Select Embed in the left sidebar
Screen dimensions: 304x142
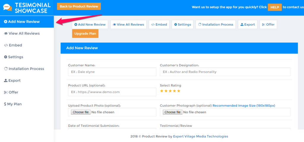coord(13,45)
